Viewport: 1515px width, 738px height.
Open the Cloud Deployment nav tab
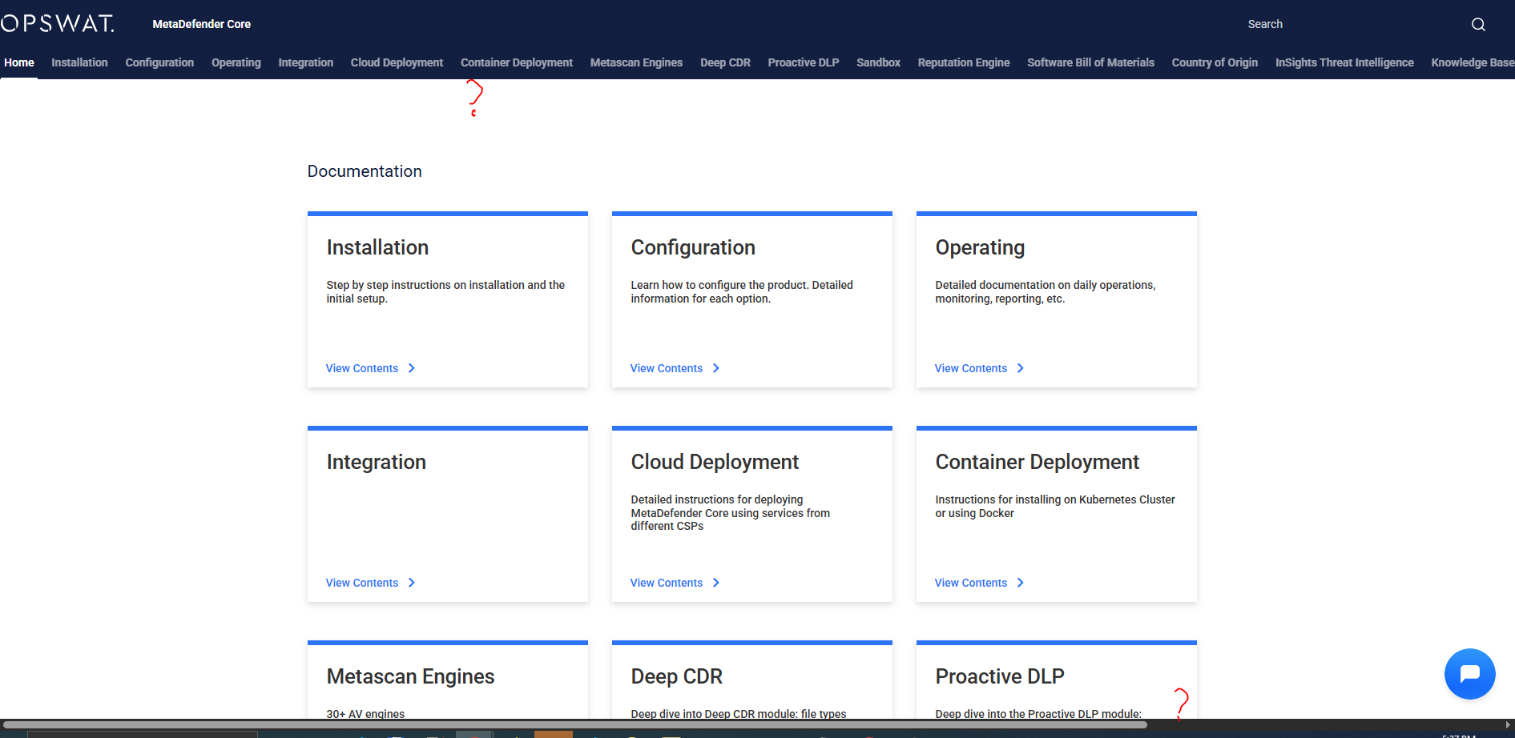point(397,62)
